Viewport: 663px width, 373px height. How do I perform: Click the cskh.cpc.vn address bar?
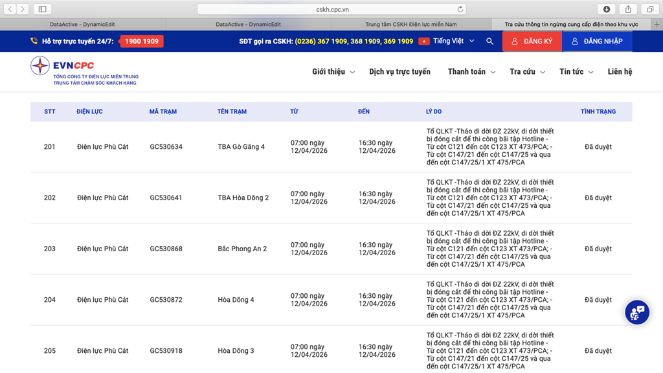click(331, 9)
